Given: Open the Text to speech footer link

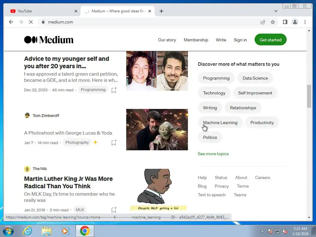Looking at the screenshot, I should [x=212, y=195].
